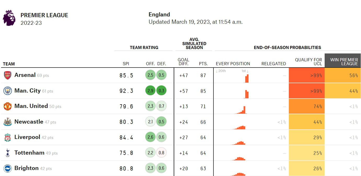Click the Man. United club crest
The height and width of the screenshot is (176, 361).
coord(8,106)
